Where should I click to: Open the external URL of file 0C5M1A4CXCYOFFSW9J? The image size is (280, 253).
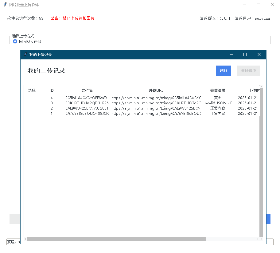point(156,98)
